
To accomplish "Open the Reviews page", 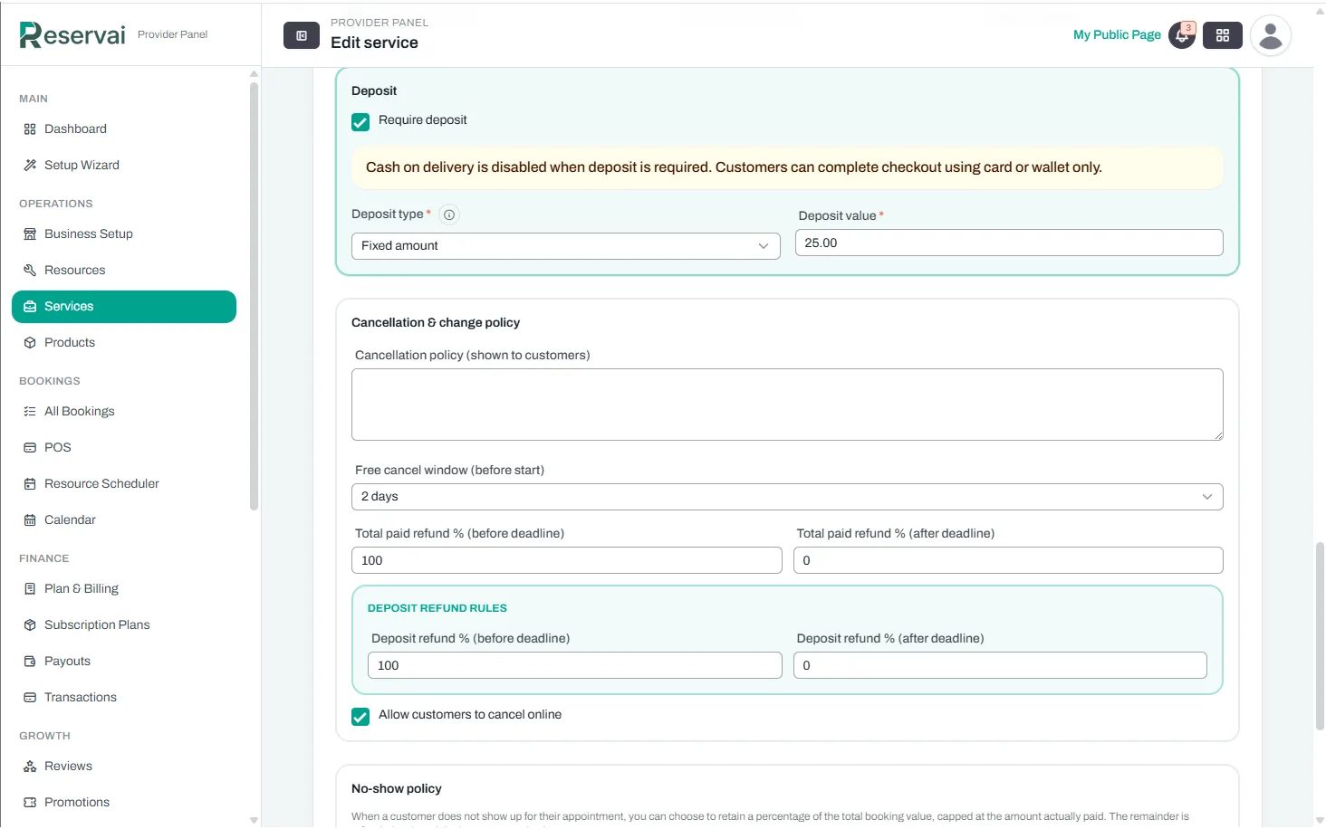I will [124, 767].
